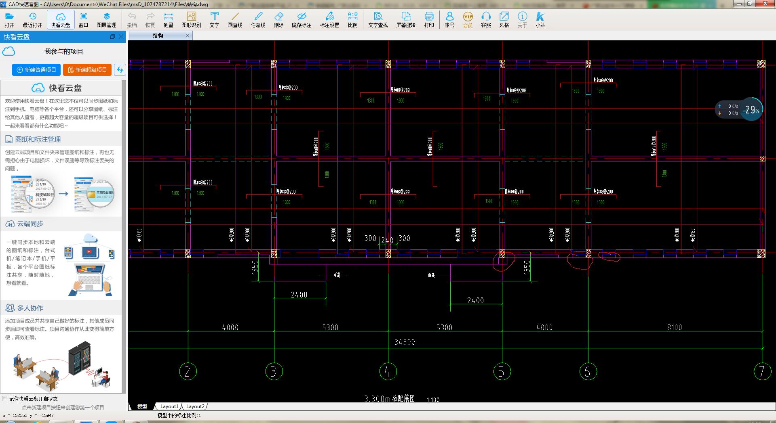Click the 风格 style icon
Viewport: 776px width, 423px height.
[504, 19]
